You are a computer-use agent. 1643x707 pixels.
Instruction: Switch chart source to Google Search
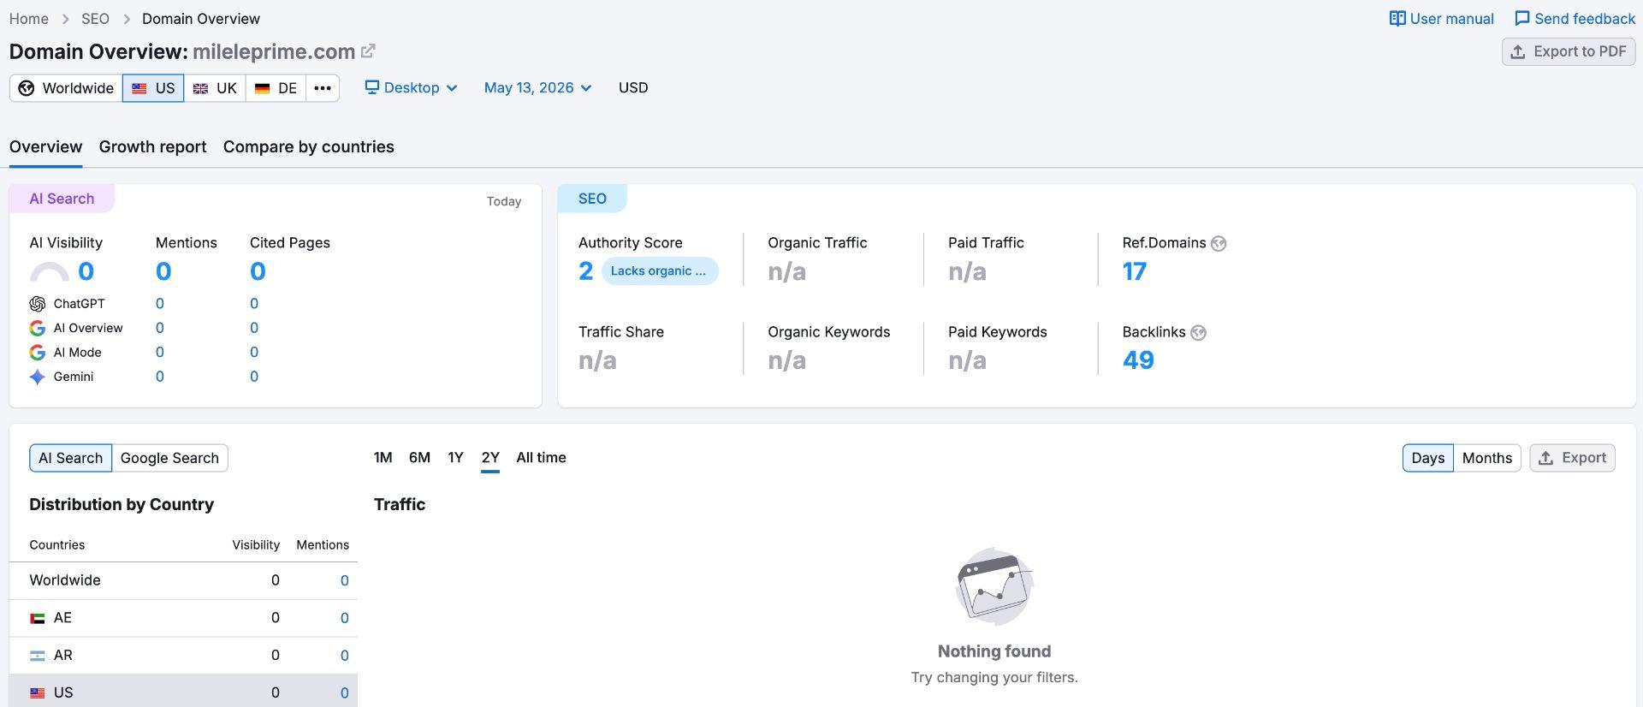pyautogui.click(x=169, y=458)
